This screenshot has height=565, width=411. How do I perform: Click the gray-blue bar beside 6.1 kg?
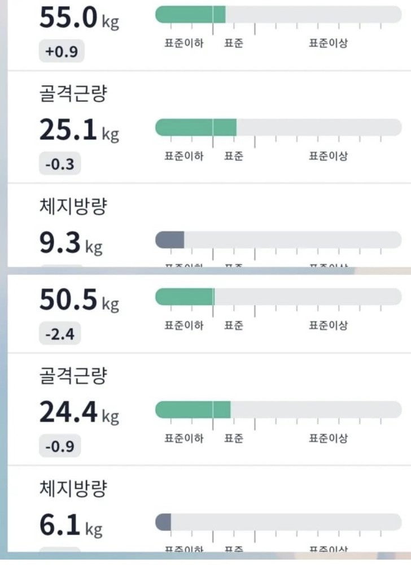(163, 522)
